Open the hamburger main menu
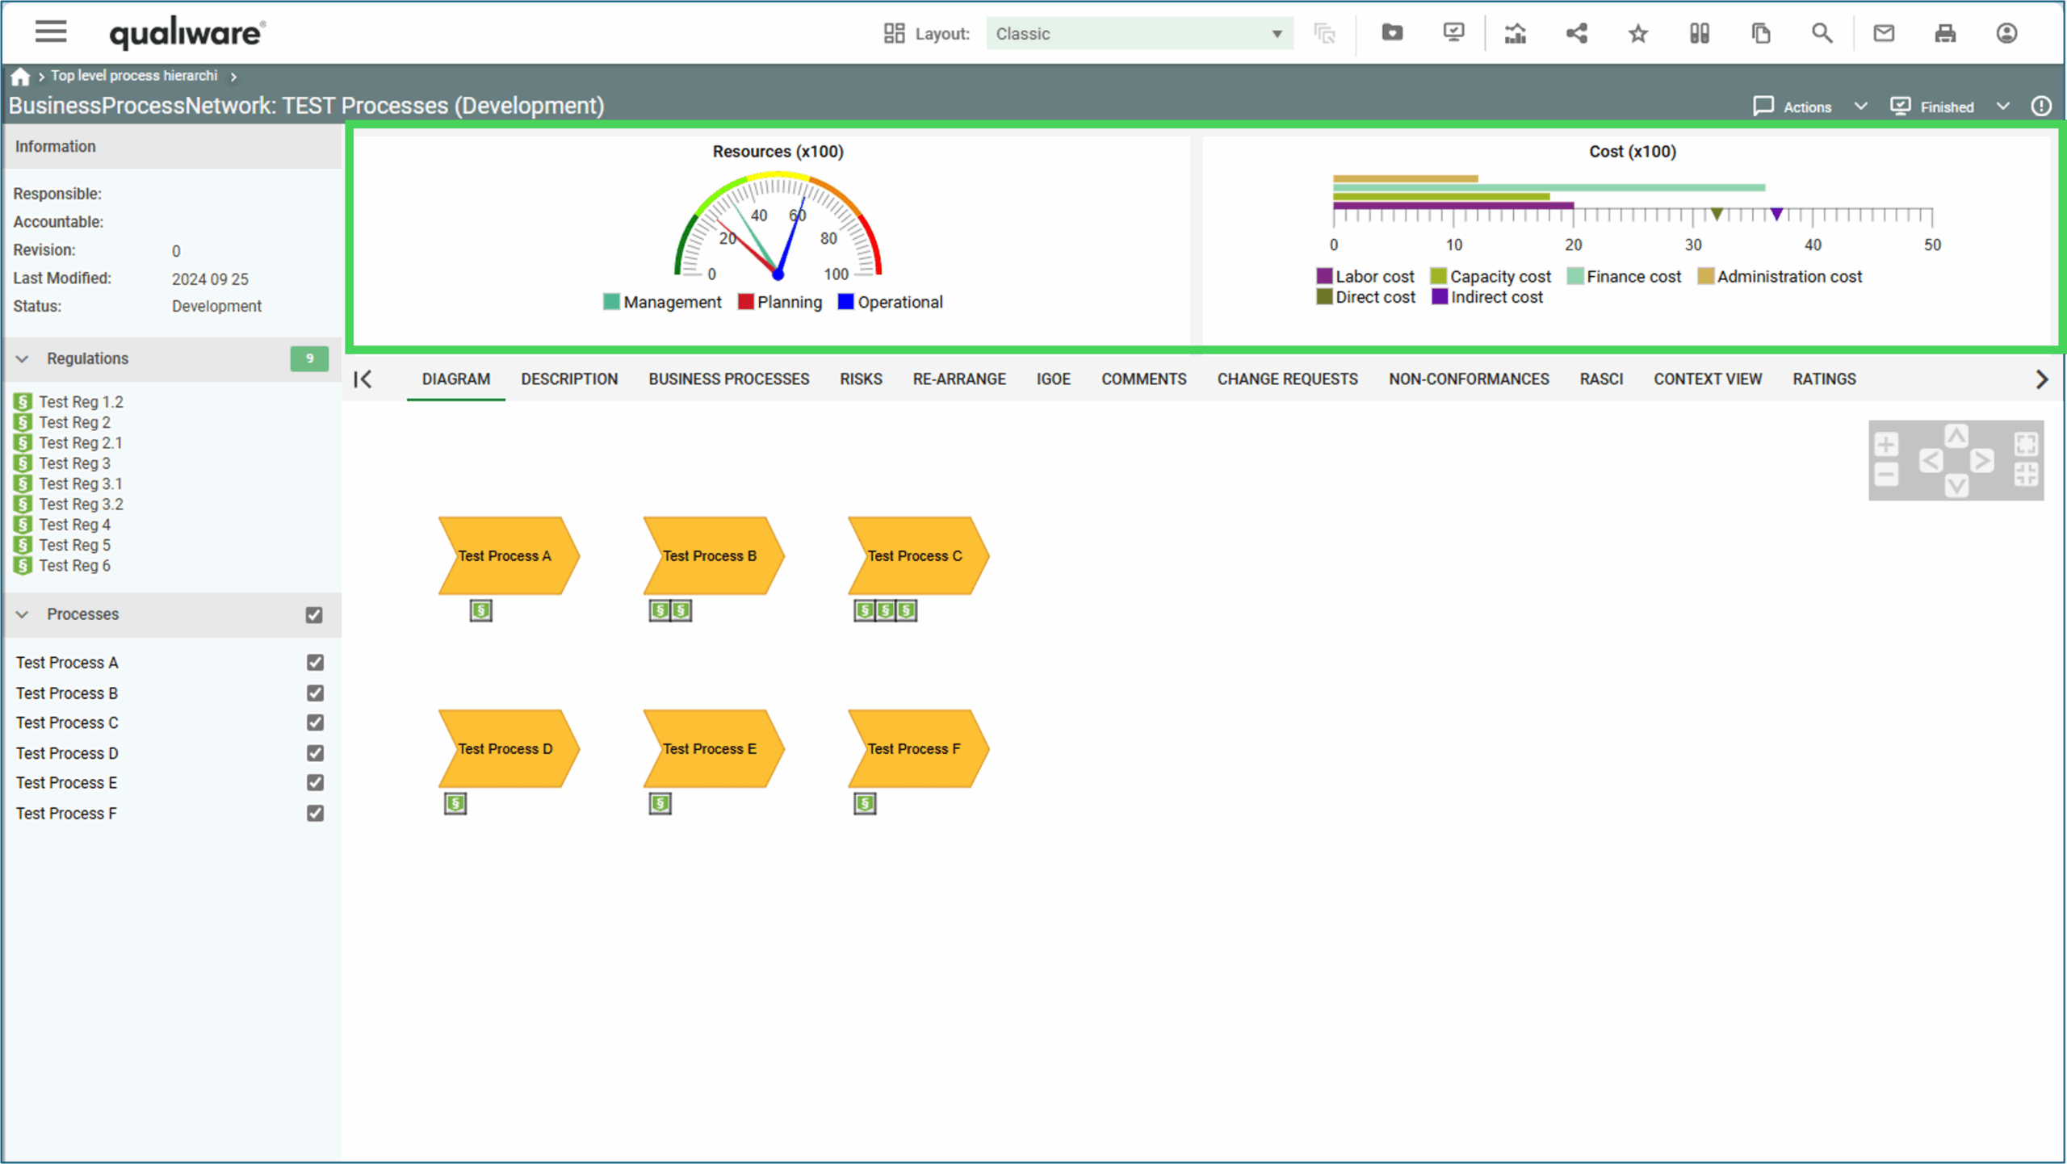2067x1164 pixels. pyautogui.click(x=50, y=32)
